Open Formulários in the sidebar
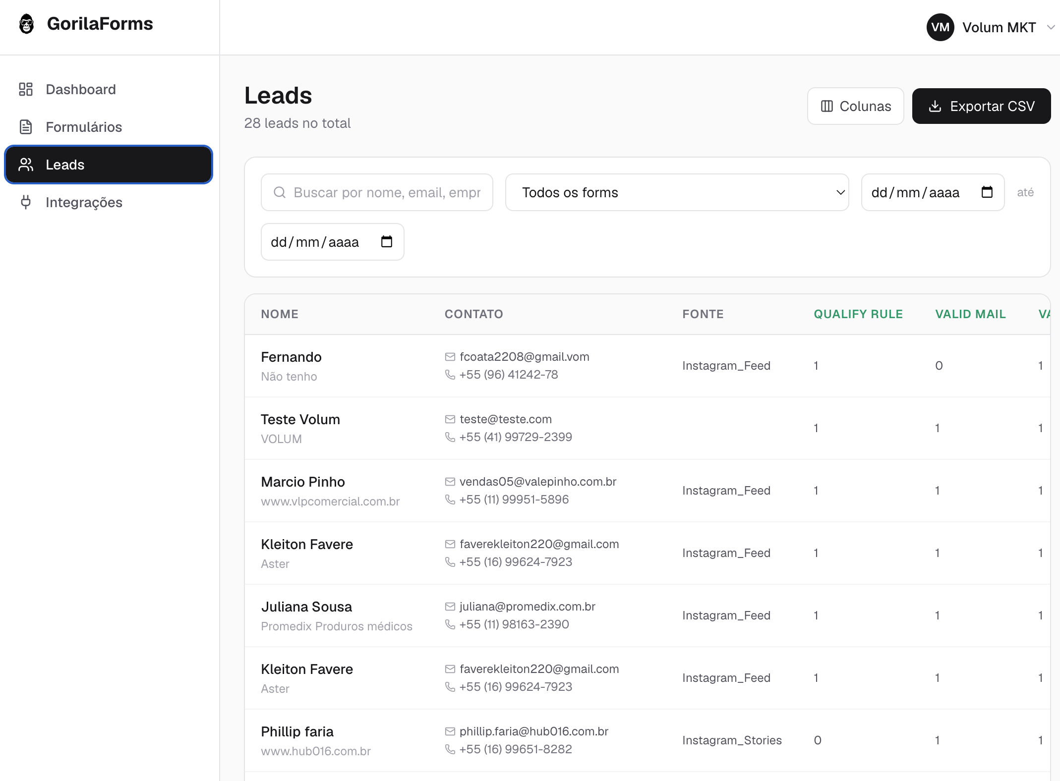 coord(109,127)
